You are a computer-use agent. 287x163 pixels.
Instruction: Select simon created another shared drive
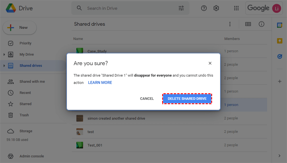pyautogui.click(x=169, y=118)
